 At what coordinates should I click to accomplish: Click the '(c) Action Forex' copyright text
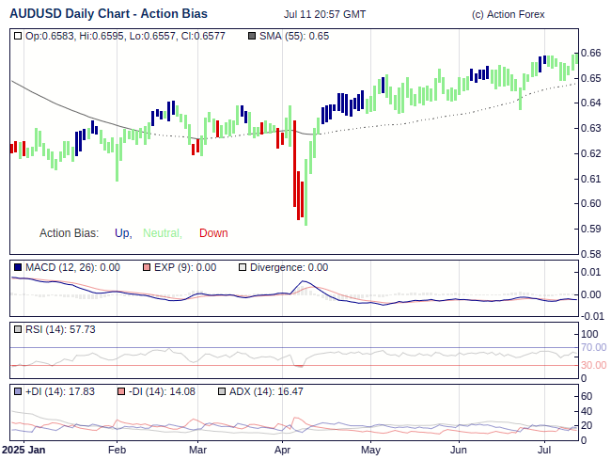(x=508, y=15)
